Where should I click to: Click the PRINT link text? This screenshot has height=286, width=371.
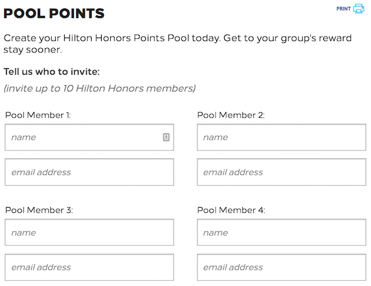pyautogui.click(x=343, y=9)
